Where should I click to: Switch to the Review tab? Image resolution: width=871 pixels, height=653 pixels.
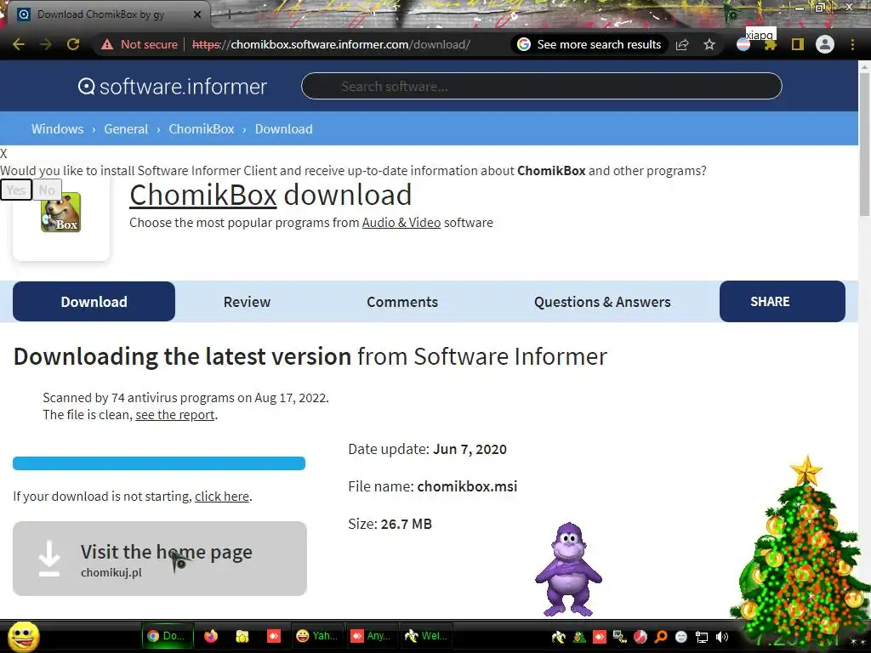coord(247,302)
